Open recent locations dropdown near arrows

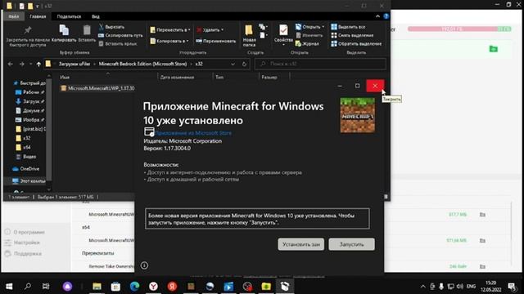[30, 64]
